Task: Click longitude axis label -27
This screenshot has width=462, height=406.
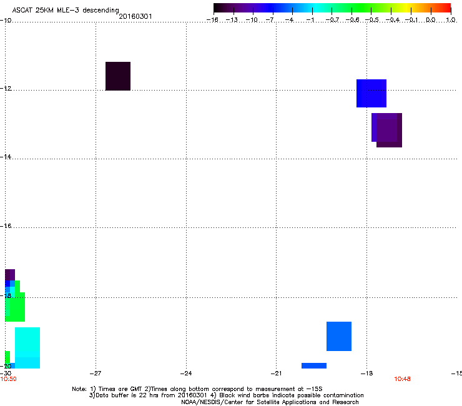Action: coord(95,374)
